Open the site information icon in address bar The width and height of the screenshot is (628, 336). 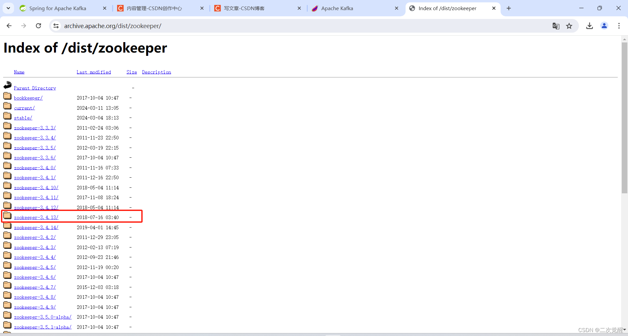point(56,26)
